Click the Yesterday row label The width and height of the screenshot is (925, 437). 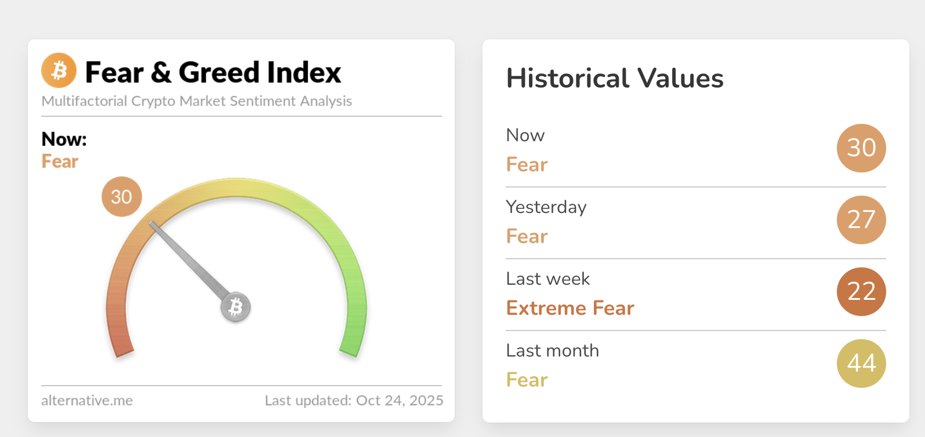coord(546,207)
